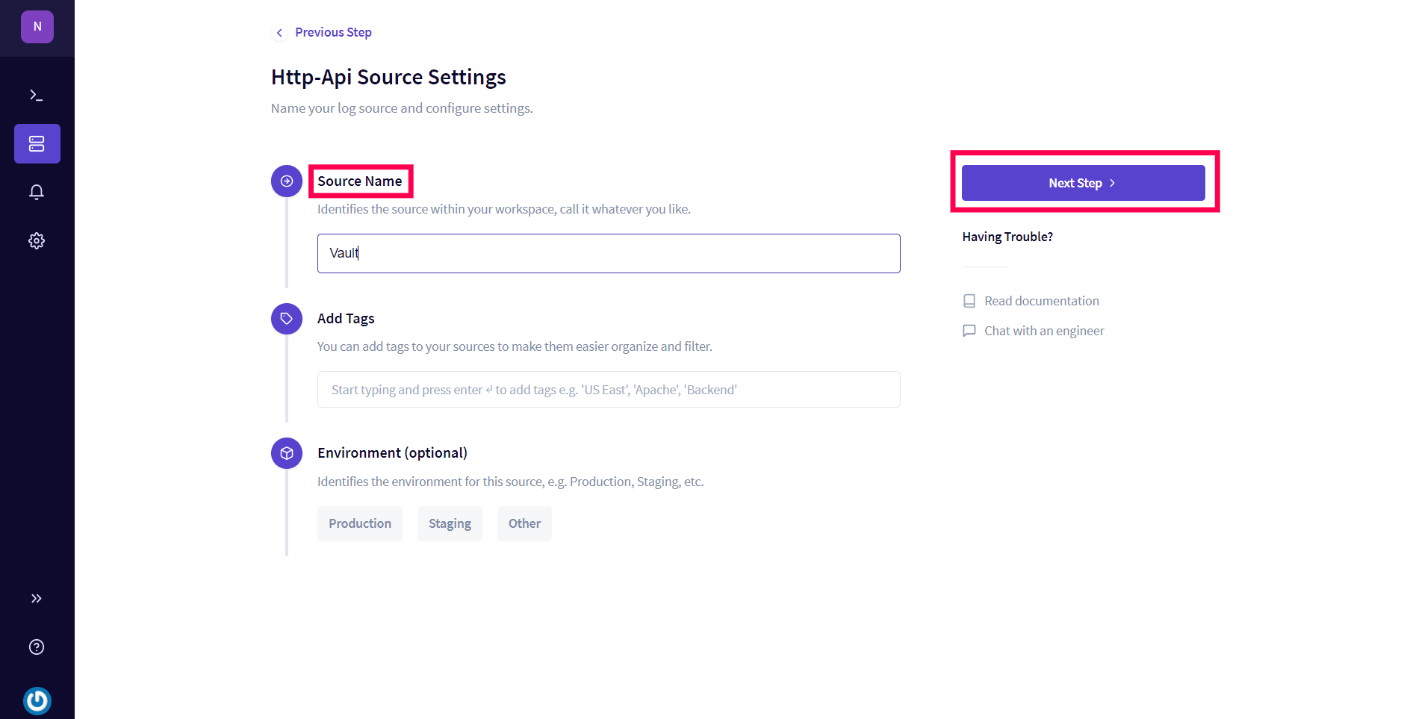Open the Sources server icon in sidebar
This screenshot has height=719, width=1401.
point(37,143)
